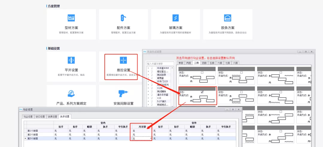Select 第1个玻扇 row header
Screen dimensions: 323x147
point(40,131)
